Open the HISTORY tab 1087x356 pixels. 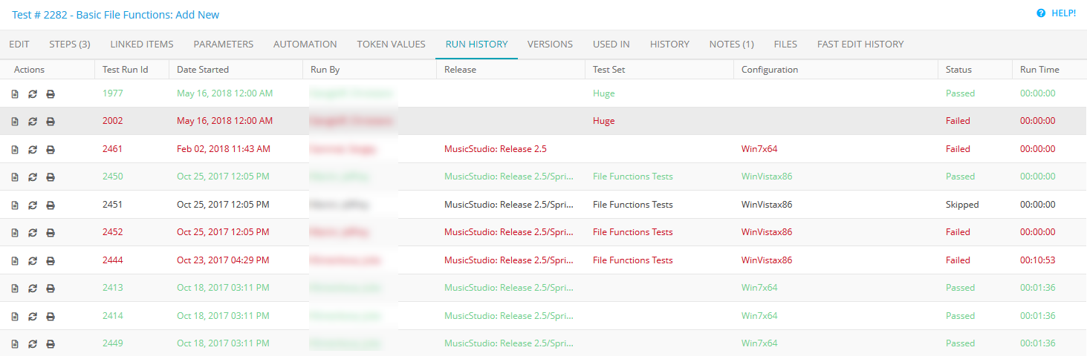pyautogui.click(x=670, y=44)
